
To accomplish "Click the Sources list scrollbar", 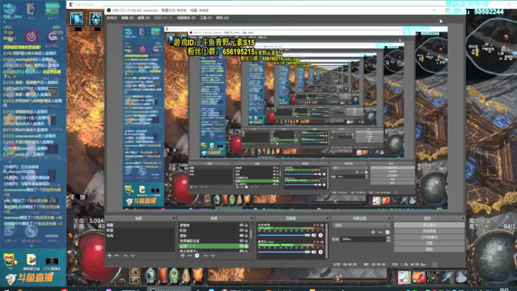I will coord(251,233).
